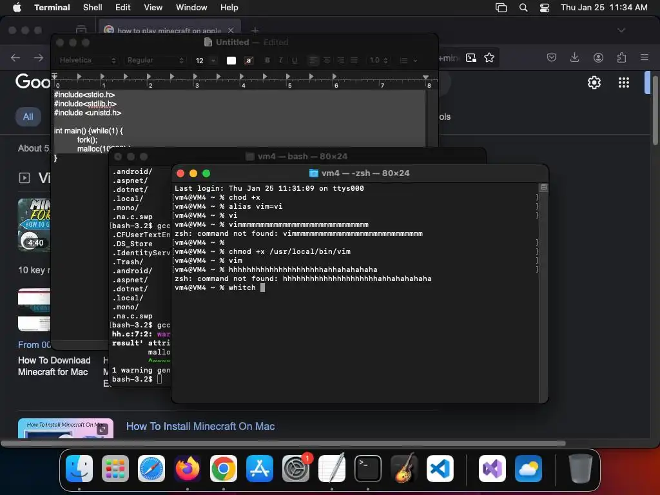Open Firefox extensions puzzle icon
660x495 pixels.
click(x=621, y=57)
